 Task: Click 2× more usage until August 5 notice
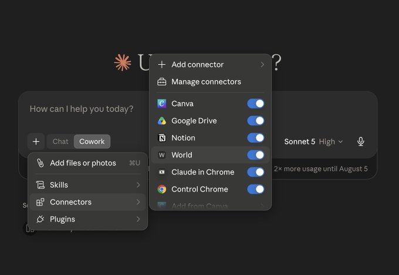320,169
